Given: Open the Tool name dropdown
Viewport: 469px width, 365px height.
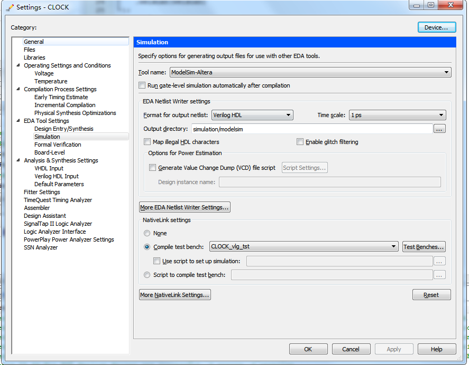Looking at the screenshot, I should (x=310, y=72).
